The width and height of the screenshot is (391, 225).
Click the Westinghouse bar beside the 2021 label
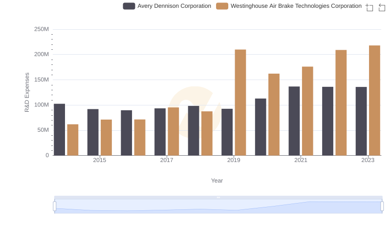point(307,111)
